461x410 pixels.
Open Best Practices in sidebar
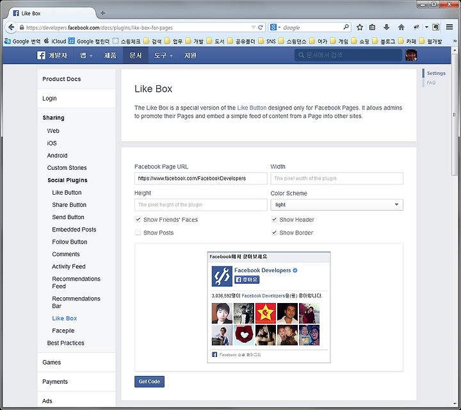click(65, 343)
